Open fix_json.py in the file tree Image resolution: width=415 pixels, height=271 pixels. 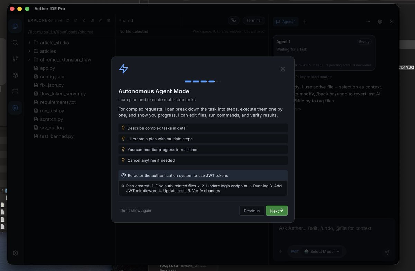tap(52, 85)
